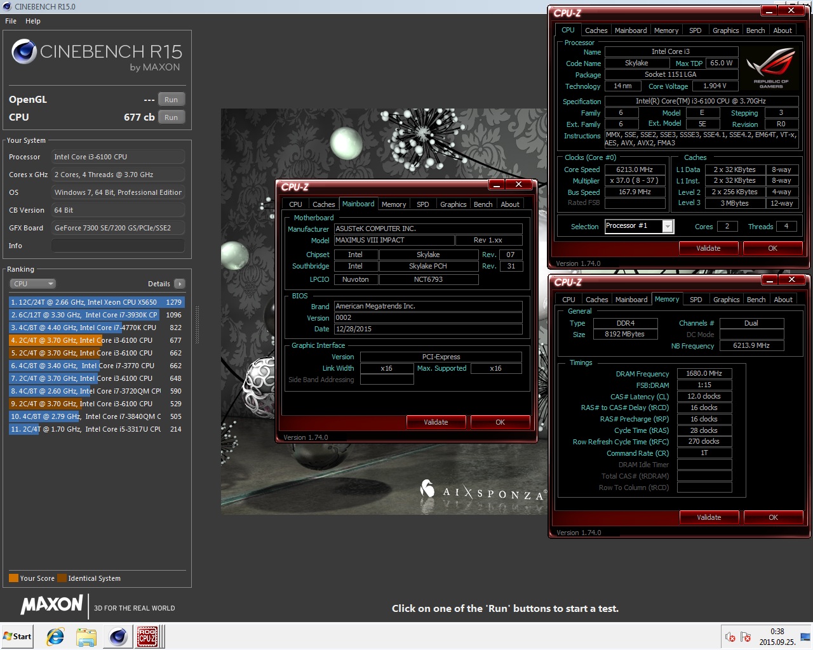The width and height of the screenshot is (813, 650).
Task: Select ranking row Core i5-3317U
Action: pyautogui.click(x=97, y=429)
